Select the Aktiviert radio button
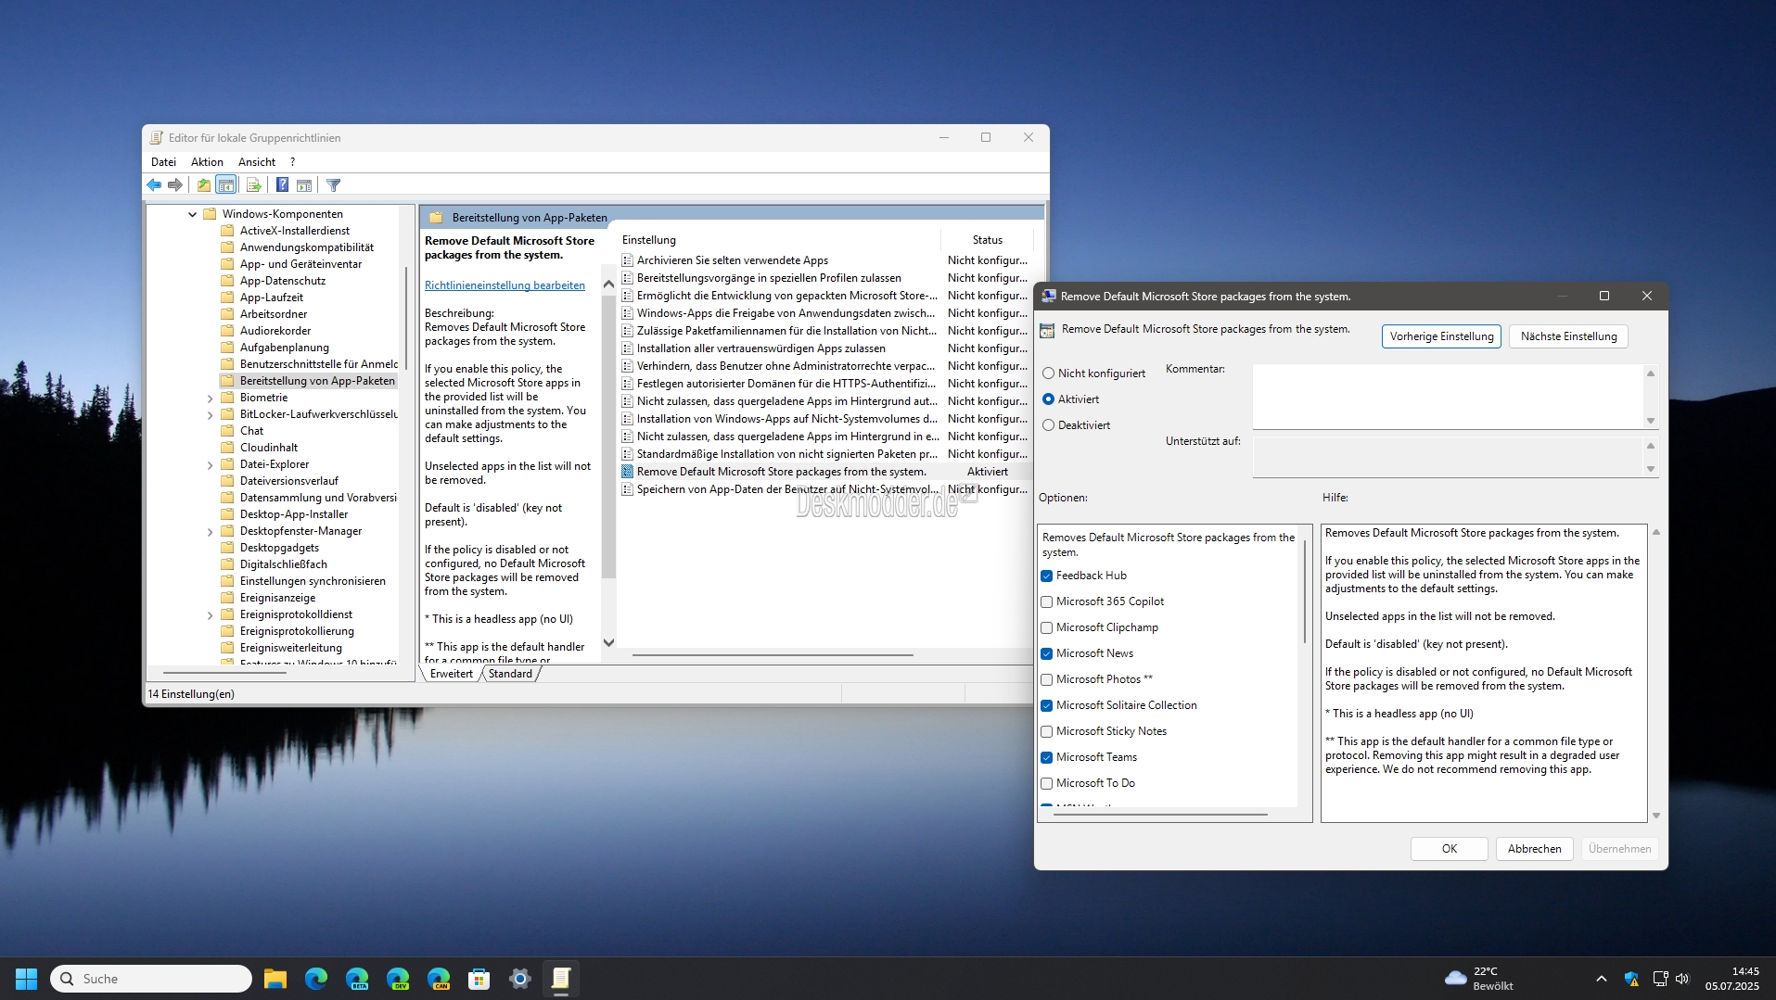 click(1049, 399)
